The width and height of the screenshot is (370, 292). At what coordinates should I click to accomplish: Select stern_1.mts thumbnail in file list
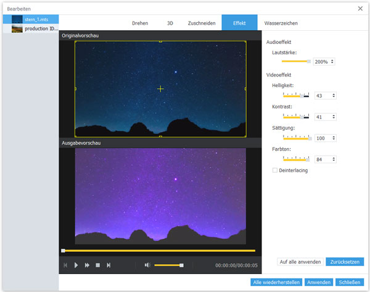tap(17, 19)
